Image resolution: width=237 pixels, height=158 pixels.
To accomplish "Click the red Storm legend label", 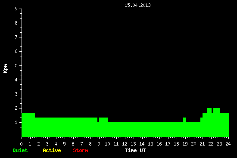I will (81, 150).
